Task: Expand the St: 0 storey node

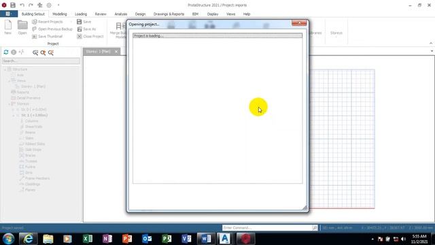Action: [x=14, y=110]
